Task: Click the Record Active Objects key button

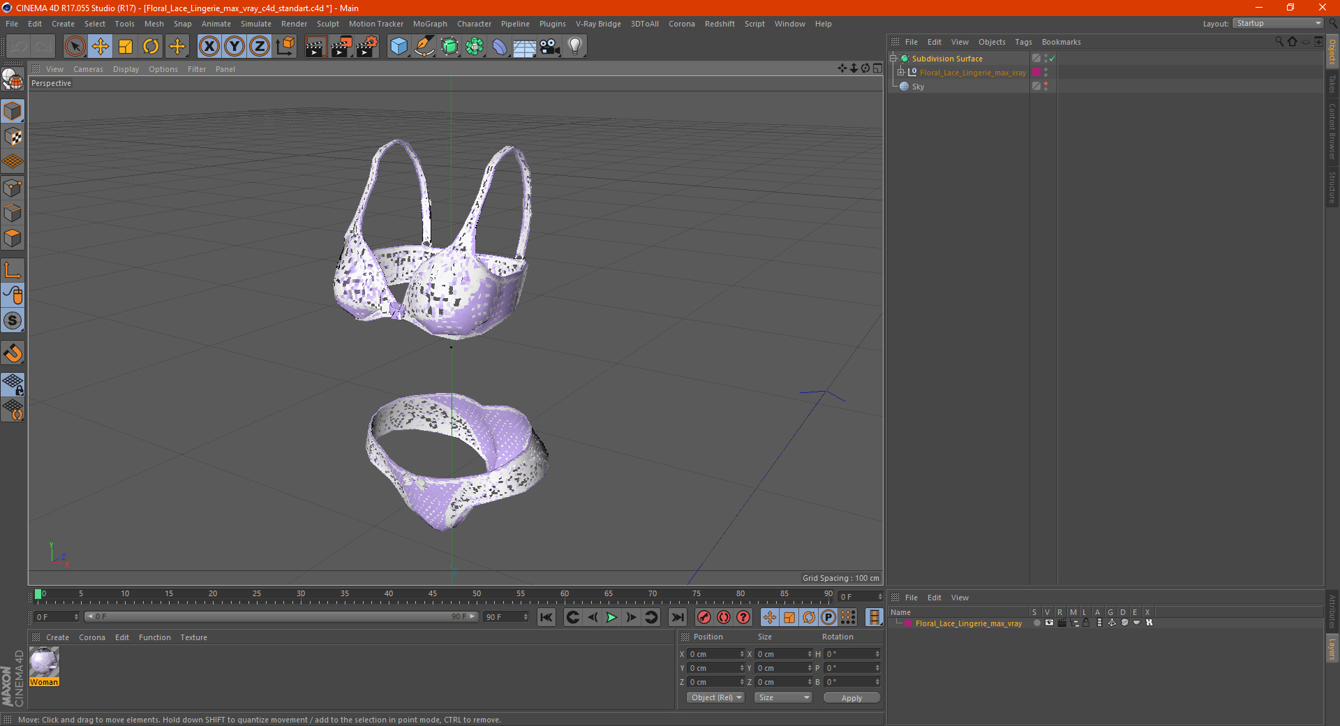Action: point(704,617)
